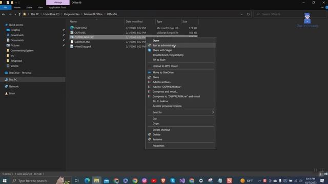Click the OSPP.HTM Edge file icon
This screenshot has width=328, height=184.
[x=72, y=28]
